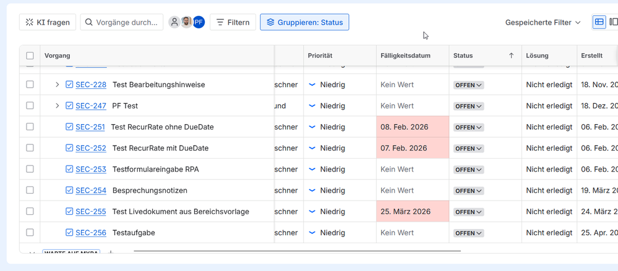Click low priority icon in SEC-253 row
This screenshot has width=618, height=271.
point(312,169)
